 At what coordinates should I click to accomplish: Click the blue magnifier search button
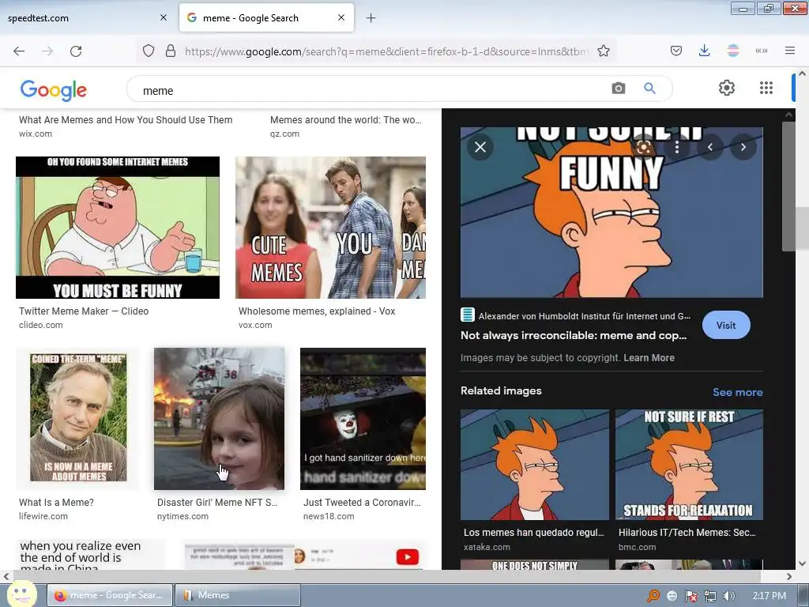[649, 89]
